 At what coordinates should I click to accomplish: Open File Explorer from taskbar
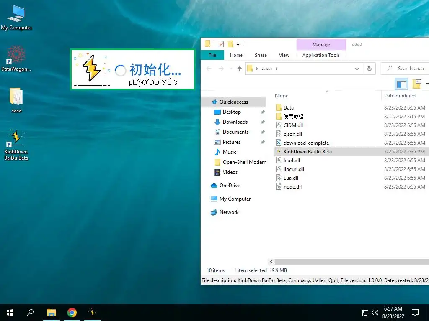[51, 313]
